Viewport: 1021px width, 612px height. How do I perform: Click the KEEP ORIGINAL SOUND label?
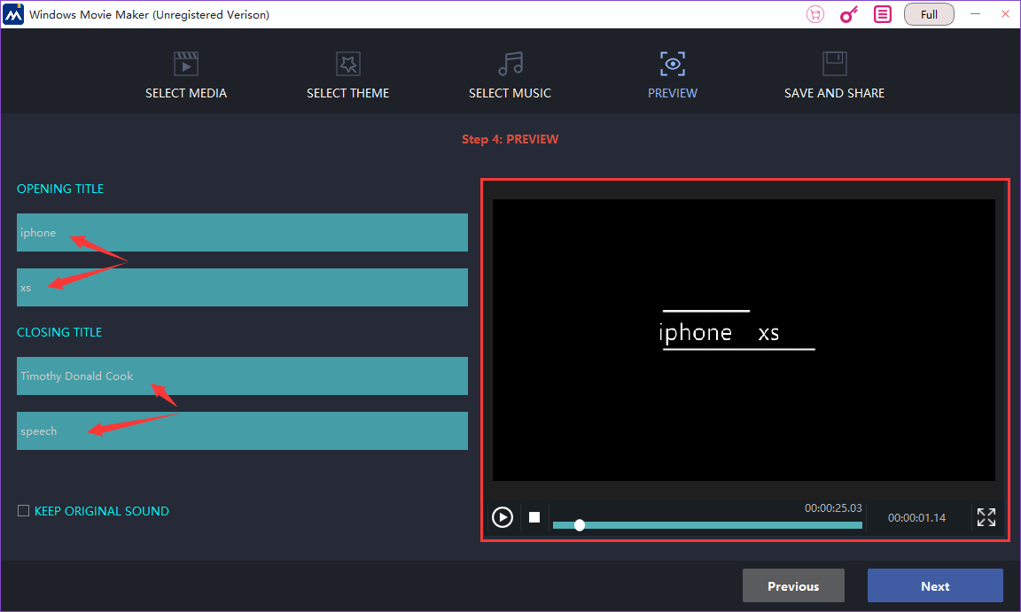point(102,511)
